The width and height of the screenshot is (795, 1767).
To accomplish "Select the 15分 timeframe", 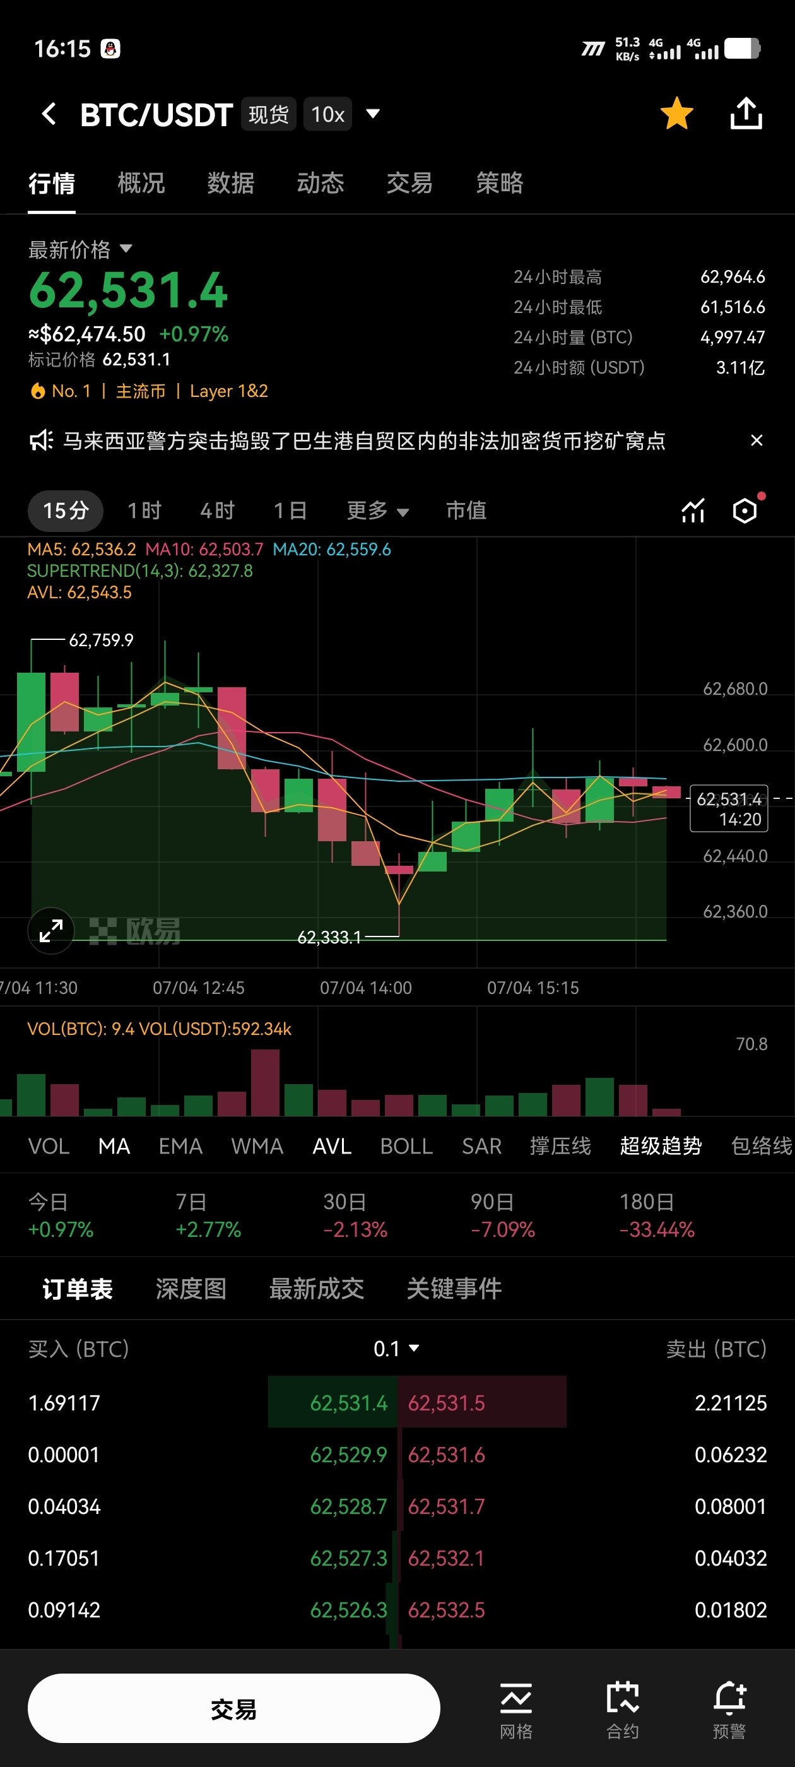I will pos(66,511).
